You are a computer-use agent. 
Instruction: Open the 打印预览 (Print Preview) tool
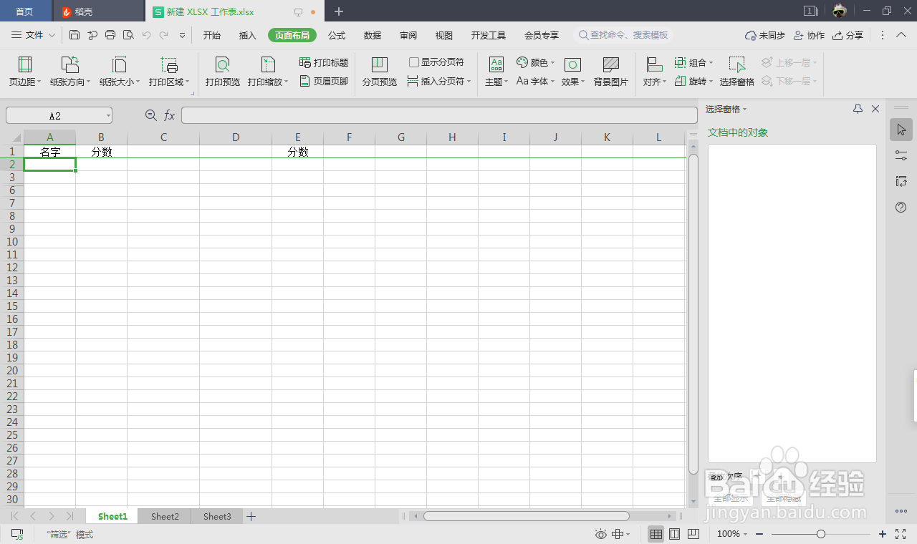coord(222,71)
